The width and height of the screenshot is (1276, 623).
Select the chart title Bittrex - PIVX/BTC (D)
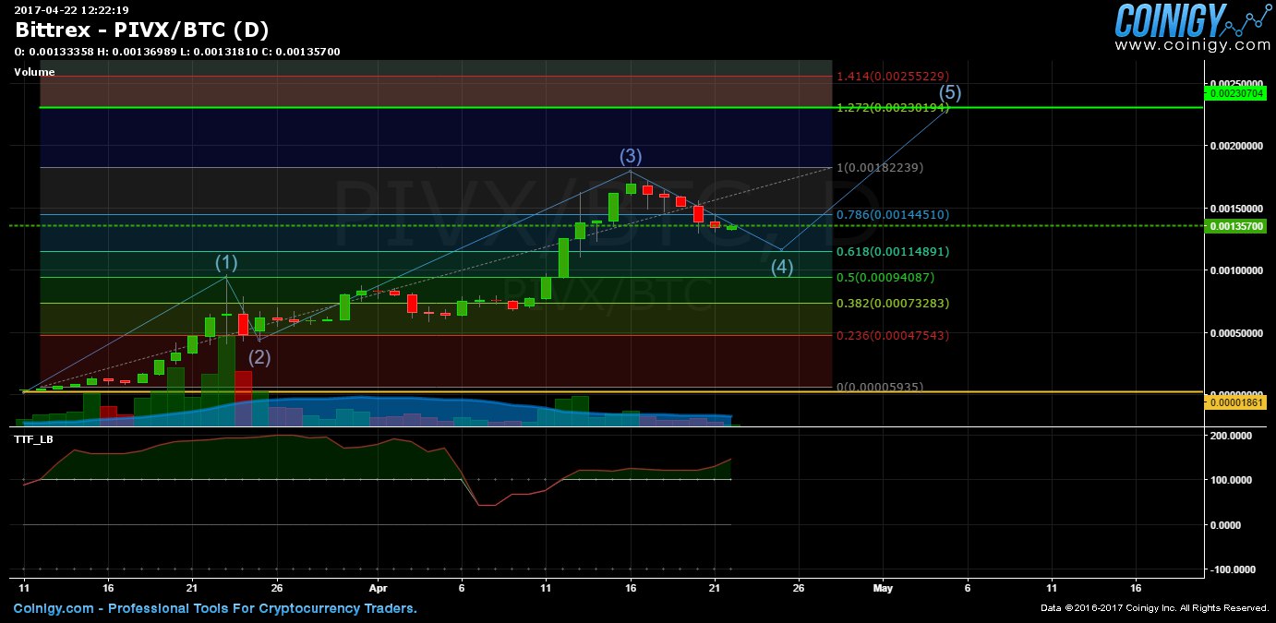(x=141, y=30)
